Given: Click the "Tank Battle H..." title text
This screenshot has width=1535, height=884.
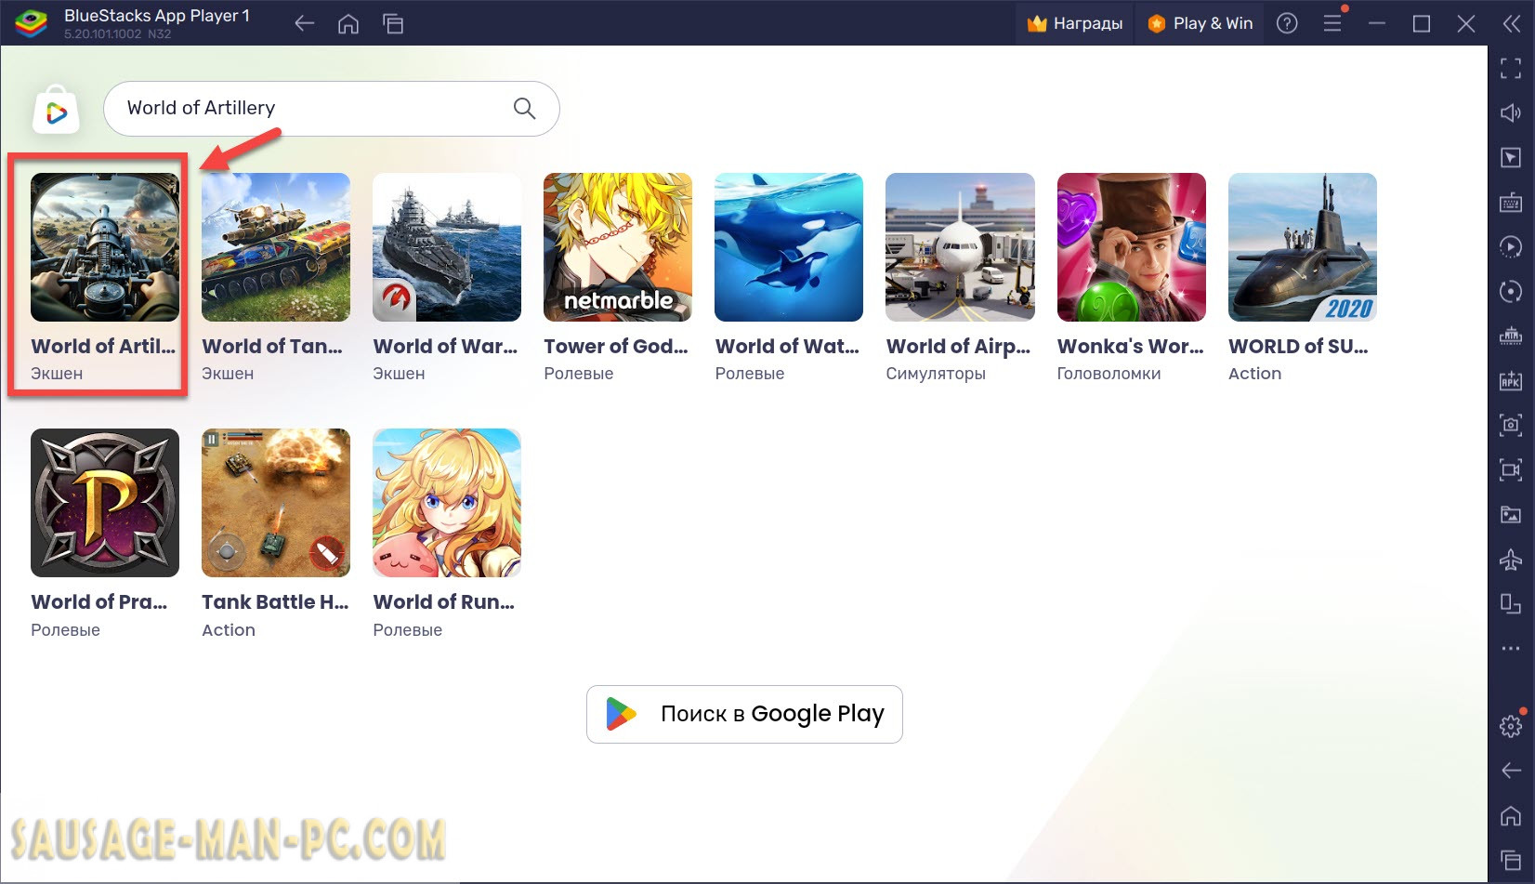Looking at the screenshot, I should click(275, 601).
